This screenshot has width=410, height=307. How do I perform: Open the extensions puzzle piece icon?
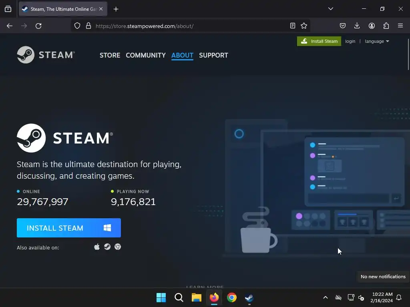tap(386, 26)
